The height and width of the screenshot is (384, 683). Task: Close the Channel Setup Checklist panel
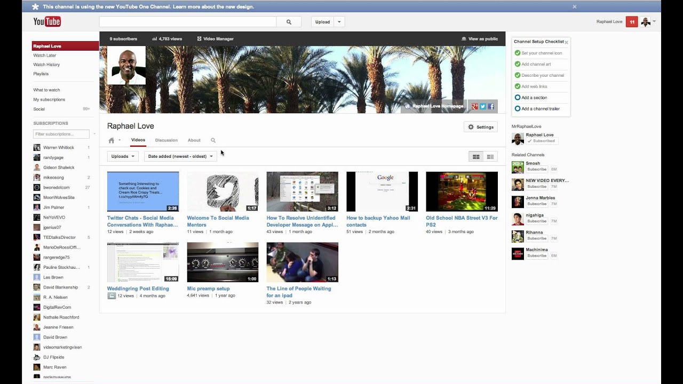click(x=566, y=42)
